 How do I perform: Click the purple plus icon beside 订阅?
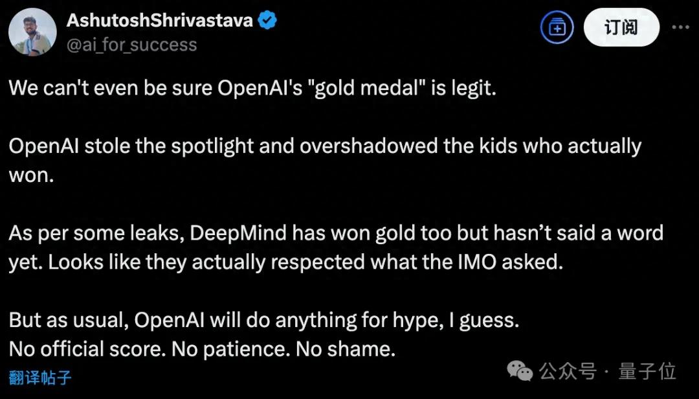[x=557, y=27]
